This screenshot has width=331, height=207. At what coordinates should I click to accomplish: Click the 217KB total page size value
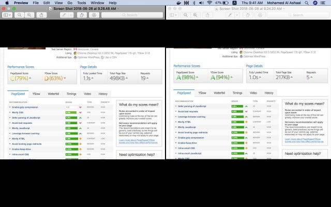[x=282, y=77]
